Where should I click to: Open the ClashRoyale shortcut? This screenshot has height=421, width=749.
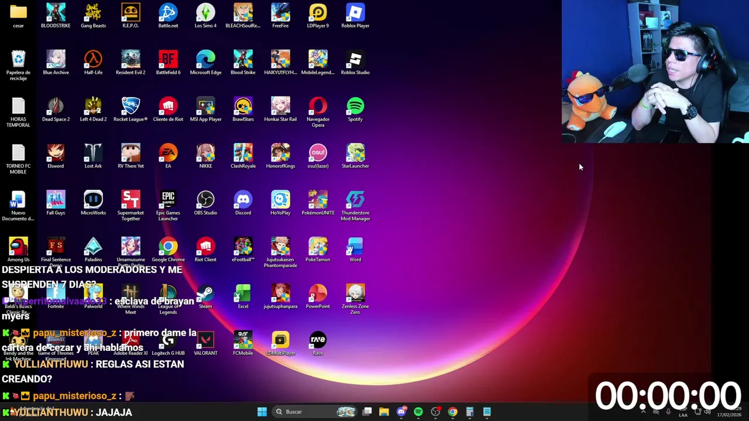243,156
